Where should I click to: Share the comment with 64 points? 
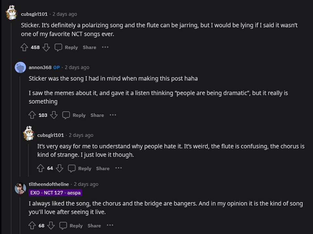[x=103, y=168]
